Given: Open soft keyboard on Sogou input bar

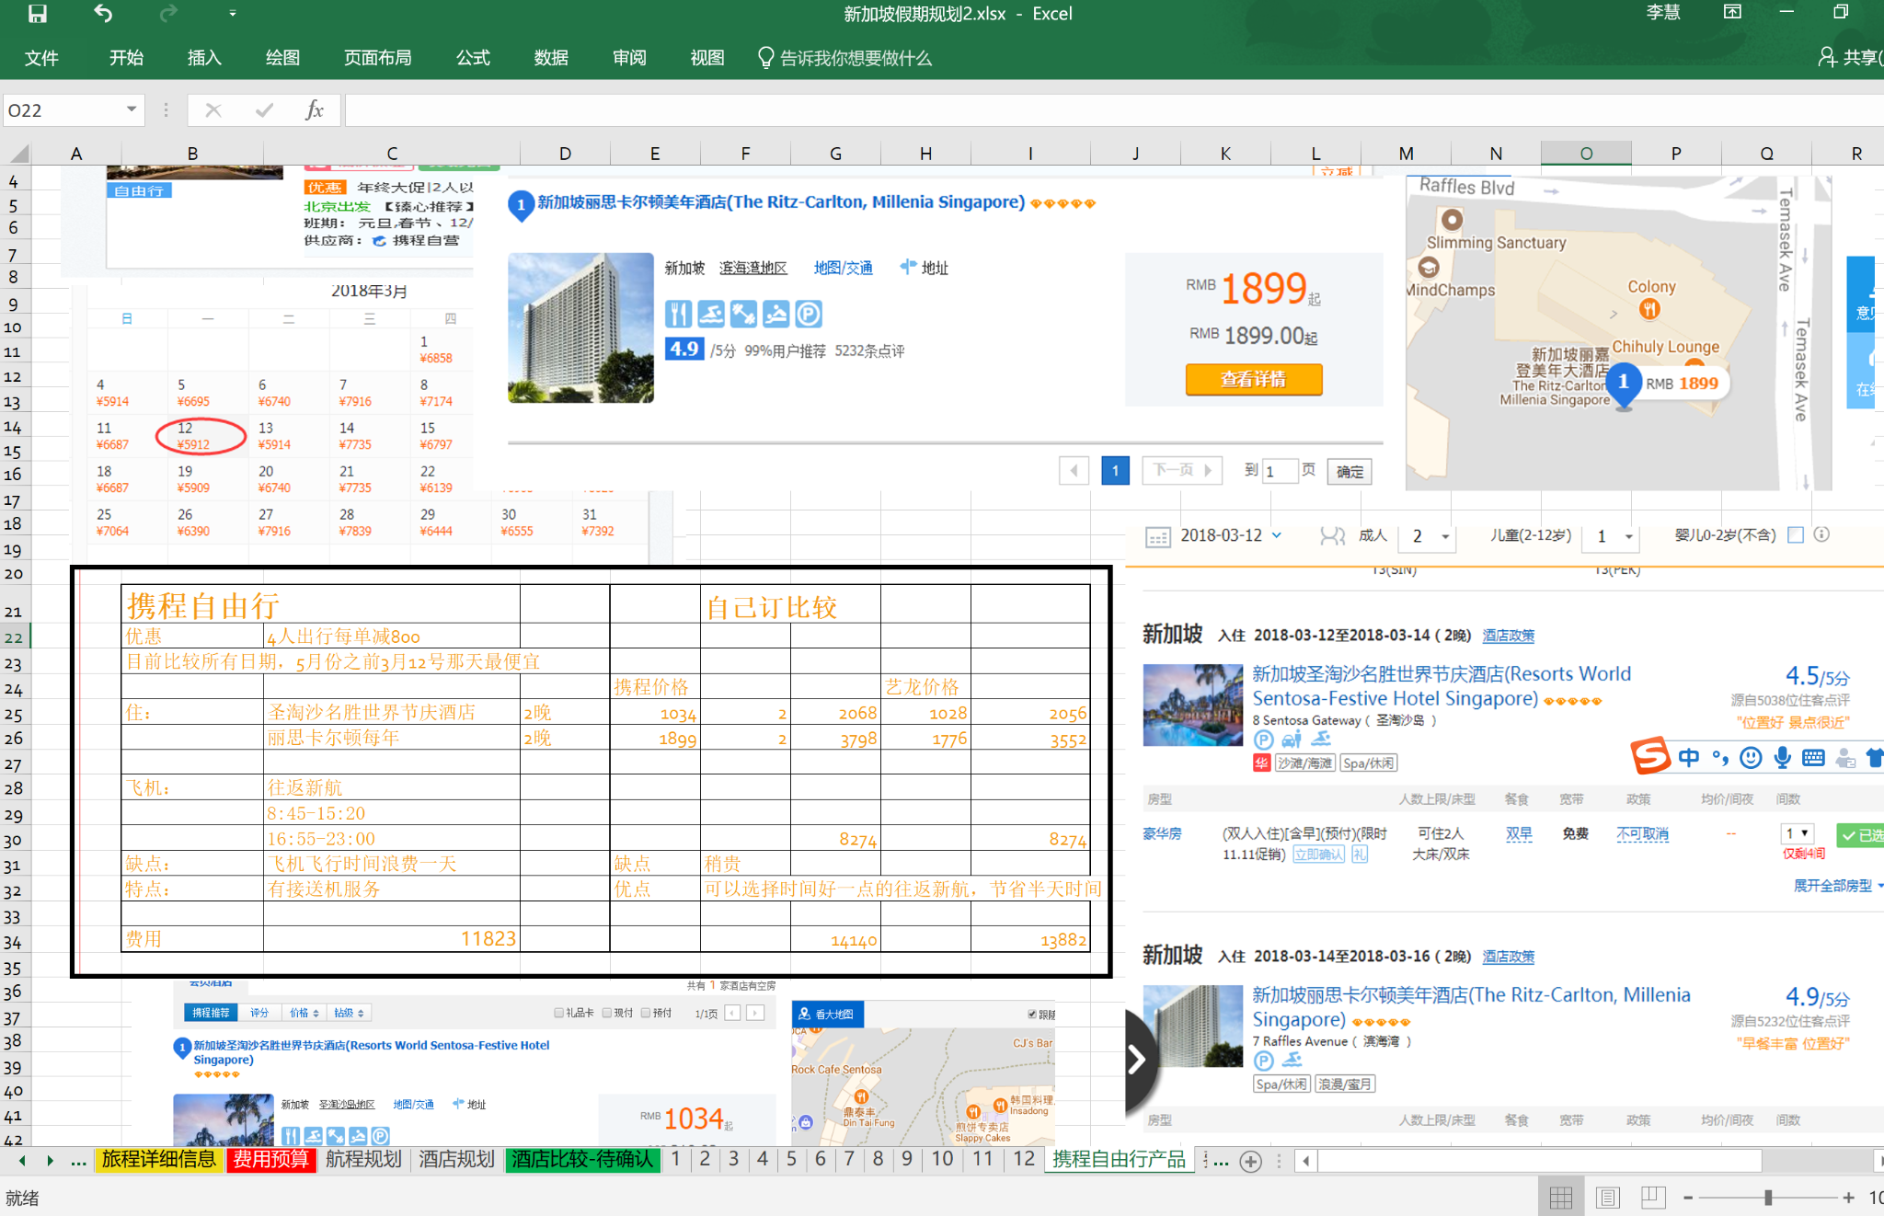Looking at the screenshot, I should click(1813, 757).
